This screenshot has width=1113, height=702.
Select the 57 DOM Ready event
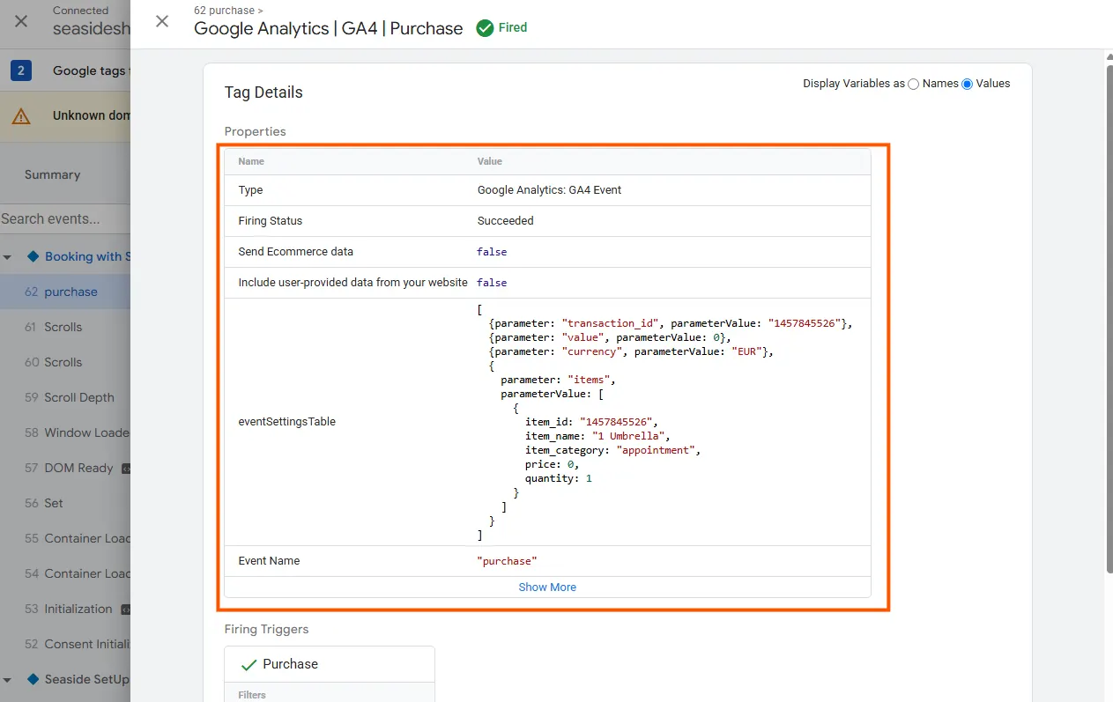pyautogui.click(x=65, y=468)
